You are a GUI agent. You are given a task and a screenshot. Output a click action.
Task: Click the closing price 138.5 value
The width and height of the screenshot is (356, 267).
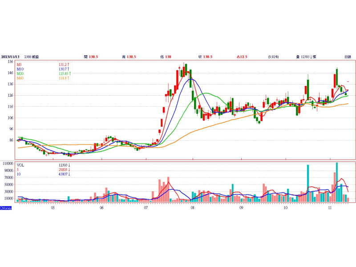[208, 57]
